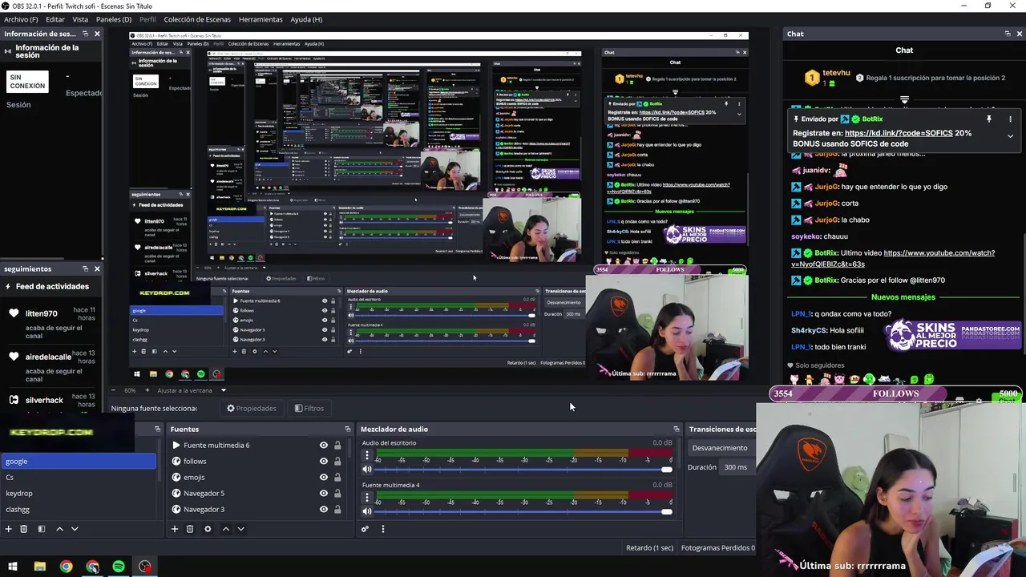Mute Fuente multimedia 4 speaker

coord(367,511)
